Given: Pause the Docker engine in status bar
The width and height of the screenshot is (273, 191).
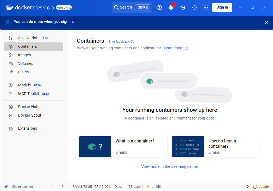Looking at the screenshot, I should (x=54, y=187).
